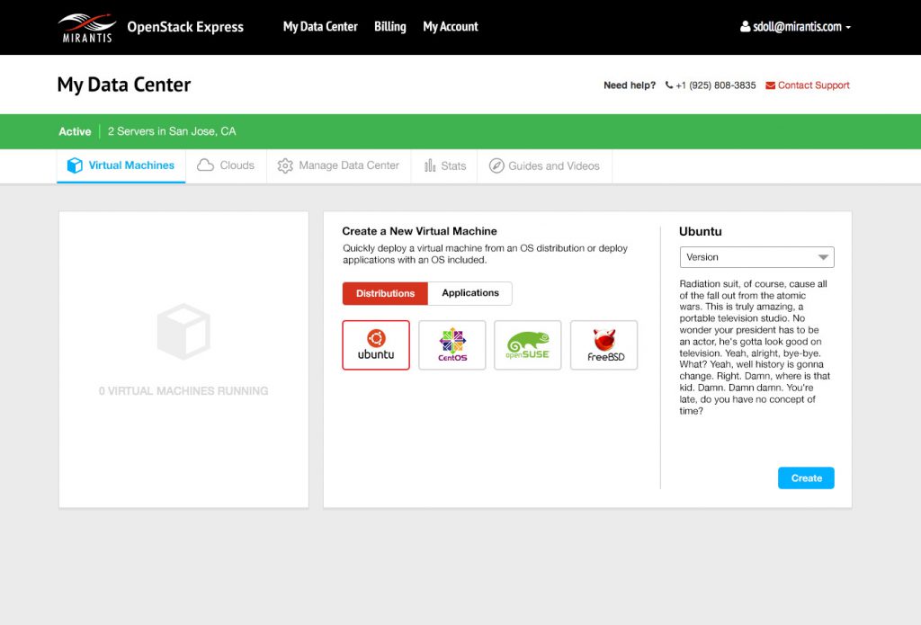Select the Distributions toggle button
The height and width of the screenshot is (625, 921).
coord(385,293)
